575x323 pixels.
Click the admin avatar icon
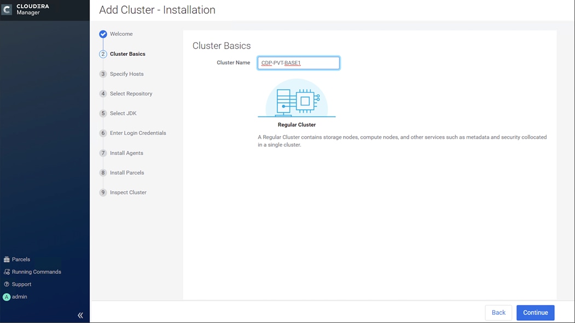(x=7, y=297)
